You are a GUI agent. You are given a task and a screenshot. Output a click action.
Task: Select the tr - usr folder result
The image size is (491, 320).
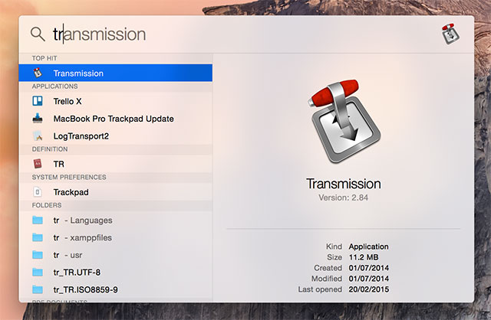click(x=116, y=255)
